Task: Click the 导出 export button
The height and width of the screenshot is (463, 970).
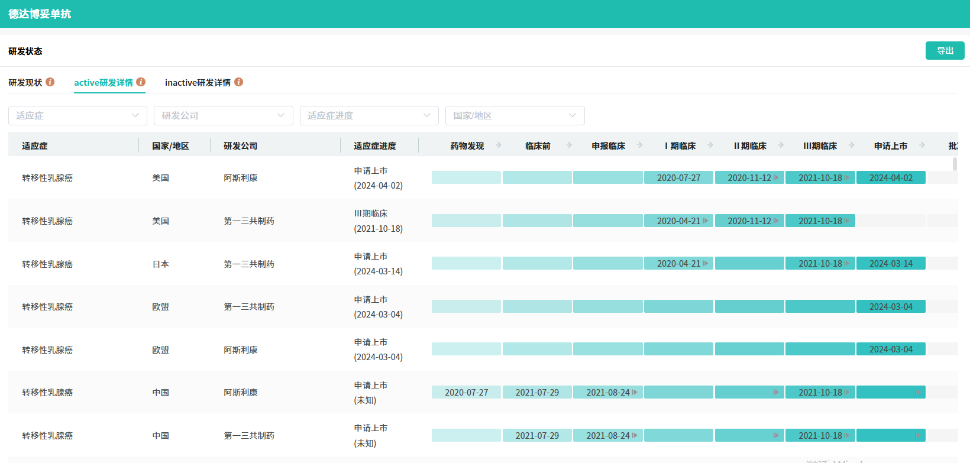Action: (945, 51)
